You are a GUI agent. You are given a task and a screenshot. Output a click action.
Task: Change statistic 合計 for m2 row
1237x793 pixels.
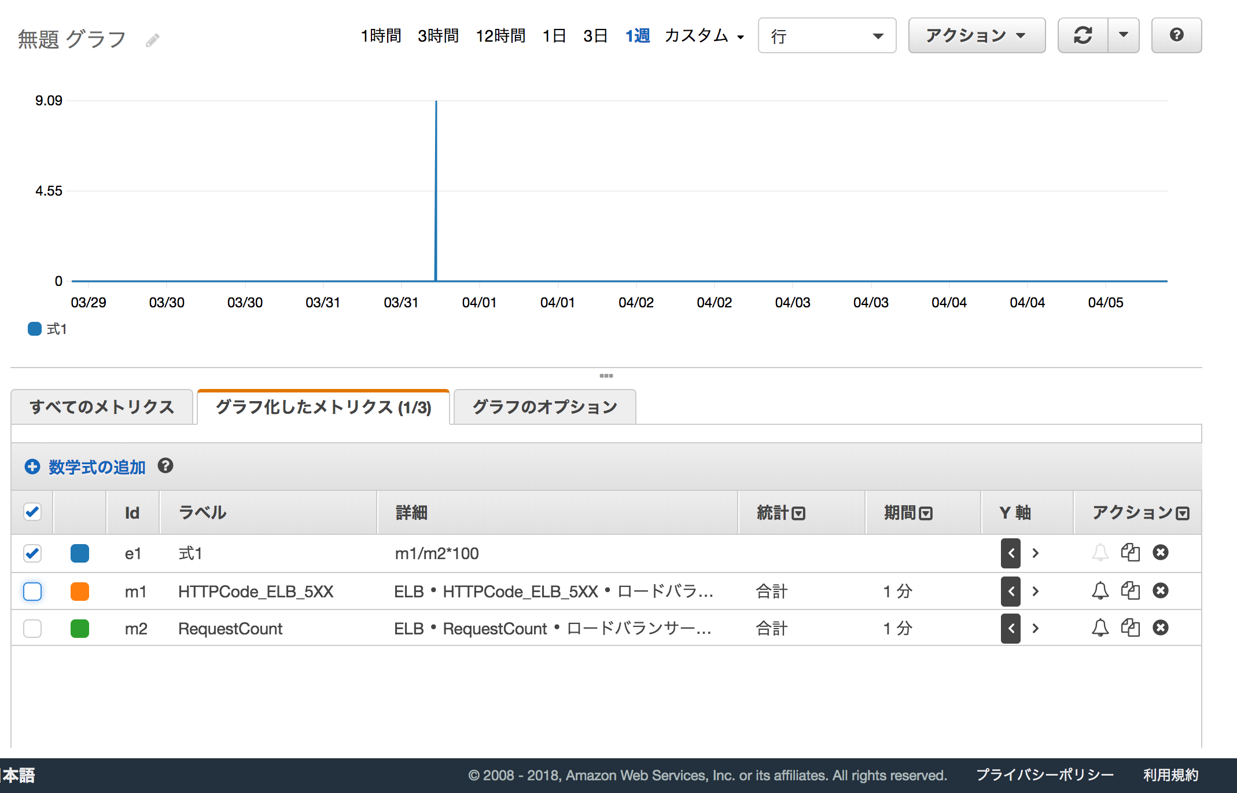tap(772, 629)
